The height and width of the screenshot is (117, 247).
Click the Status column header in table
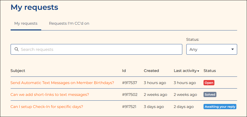pyautogui.click(x=210, y=71)
